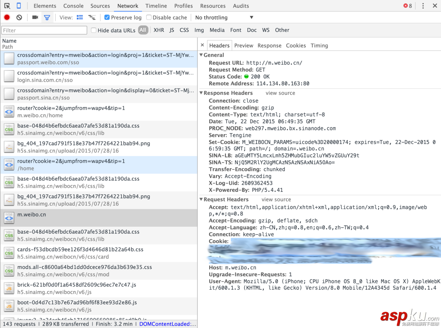
Task: Click DOMContentLoaded link in status bar
Action: pos(168,324)
